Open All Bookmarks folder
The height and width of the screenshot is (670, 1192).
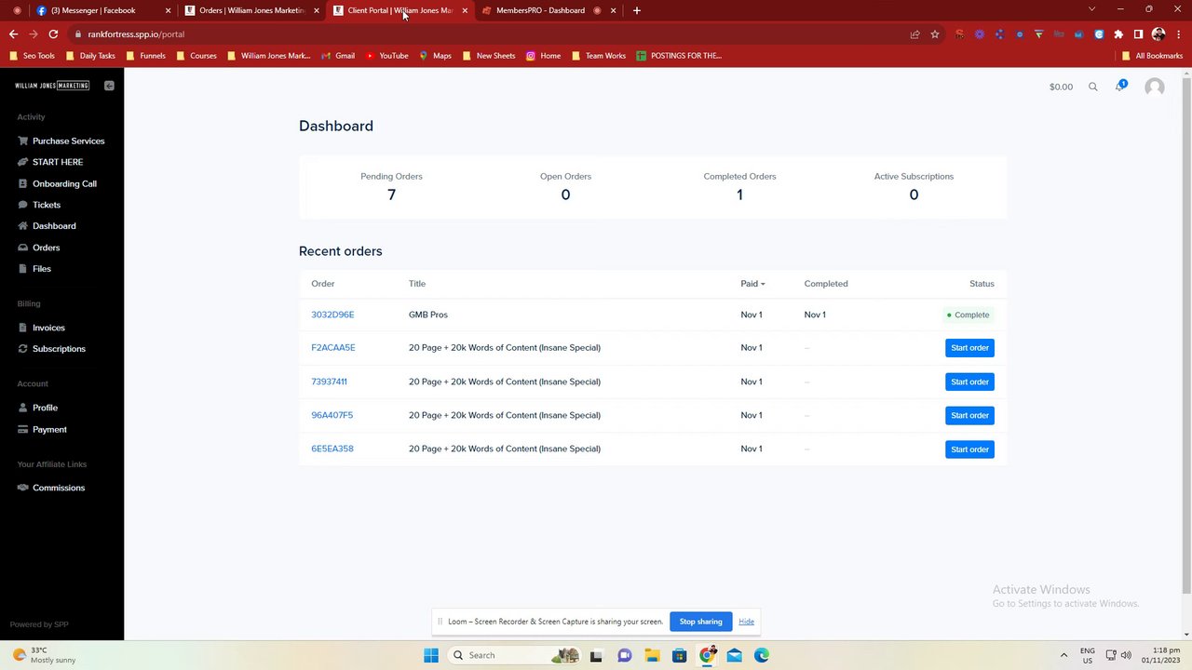coord(1152,56)
